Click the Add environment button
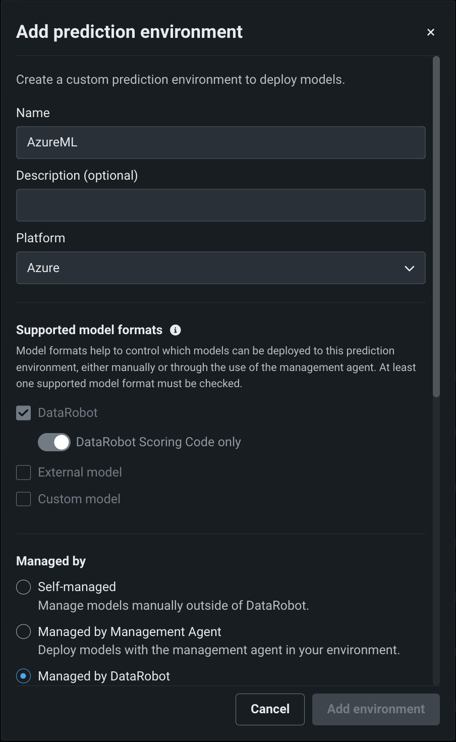This screenshot has height=742, width=456. (x=376, y=709)
